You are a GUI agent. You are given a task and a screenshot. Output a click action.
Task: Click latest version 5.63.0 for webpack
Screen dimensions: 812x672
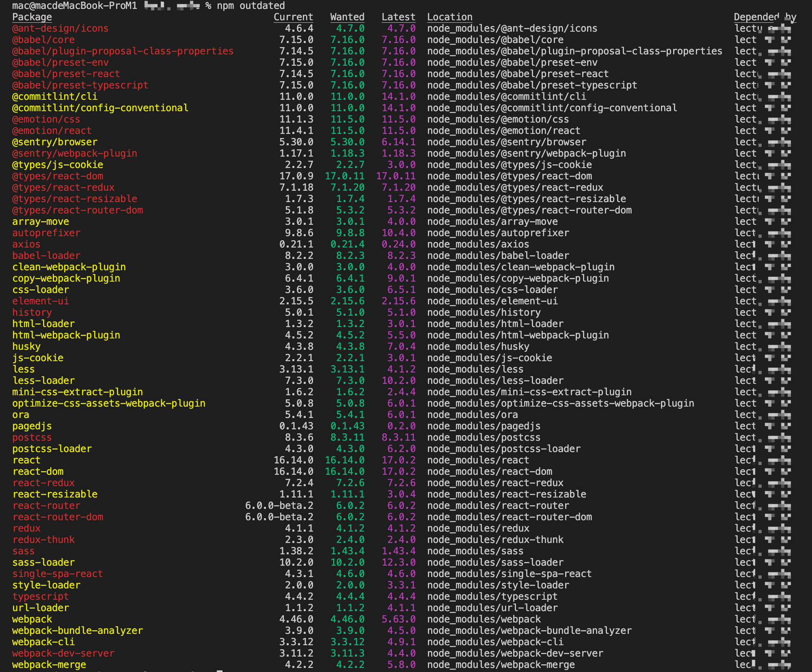(398, 619)
